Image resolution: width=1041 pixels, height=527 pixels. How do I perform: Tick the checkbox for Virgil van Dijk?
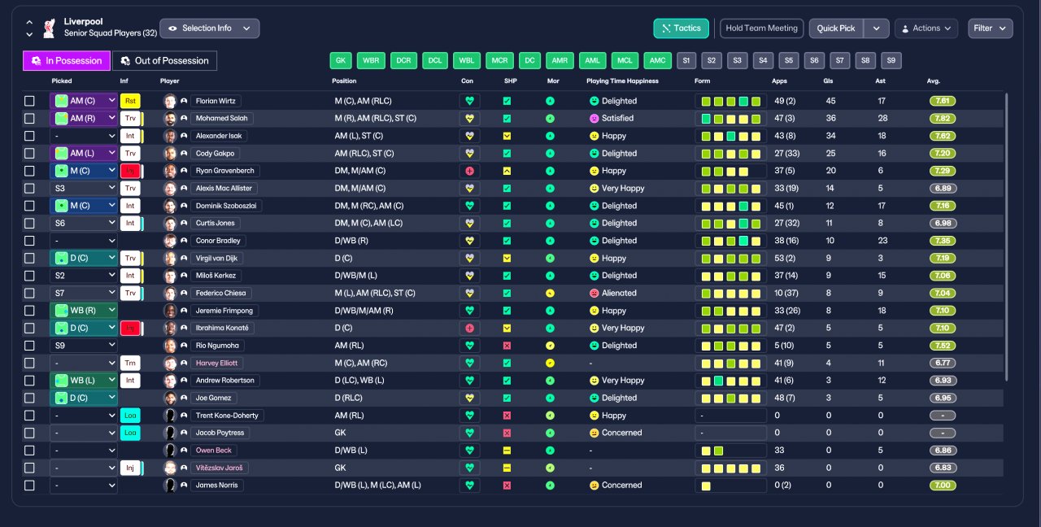[x=30, y=258]
